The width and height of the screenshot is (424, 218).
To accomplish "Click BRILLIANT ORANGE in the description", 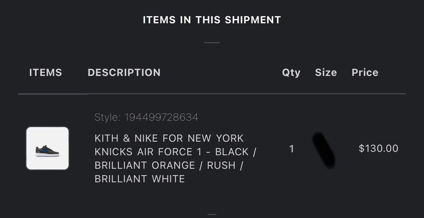I will point(145,165).
